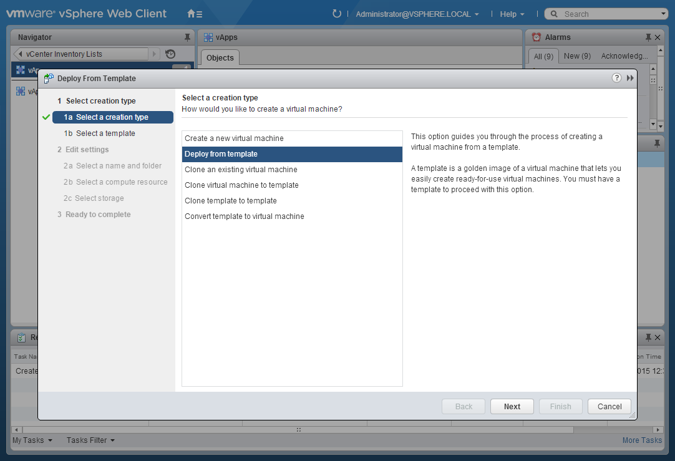Select Clone virtual machine to template
The height and width of the screenshot is (461, 675).
click(x=293, y=185)
